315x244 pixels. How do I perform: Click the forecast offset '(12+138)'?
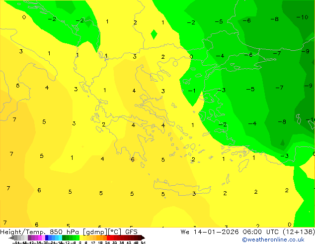tap(299, 232)
